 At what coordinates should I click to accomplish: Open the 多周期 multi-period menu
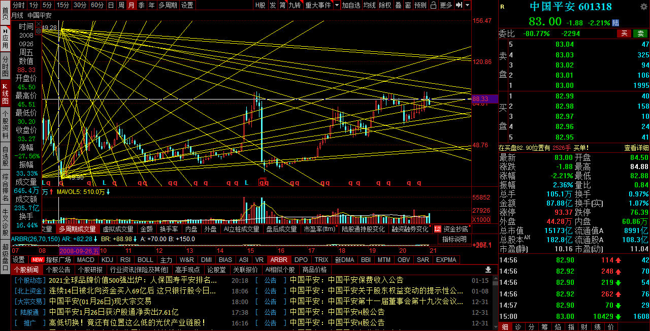coord(168,5)
